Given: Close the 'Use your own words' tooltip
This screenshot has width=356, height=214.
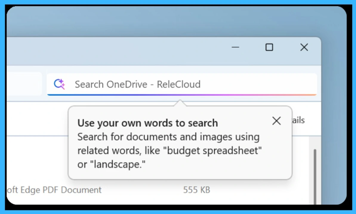Looking at the screenshot, I should pyautogui.click(x=276, y=121).
